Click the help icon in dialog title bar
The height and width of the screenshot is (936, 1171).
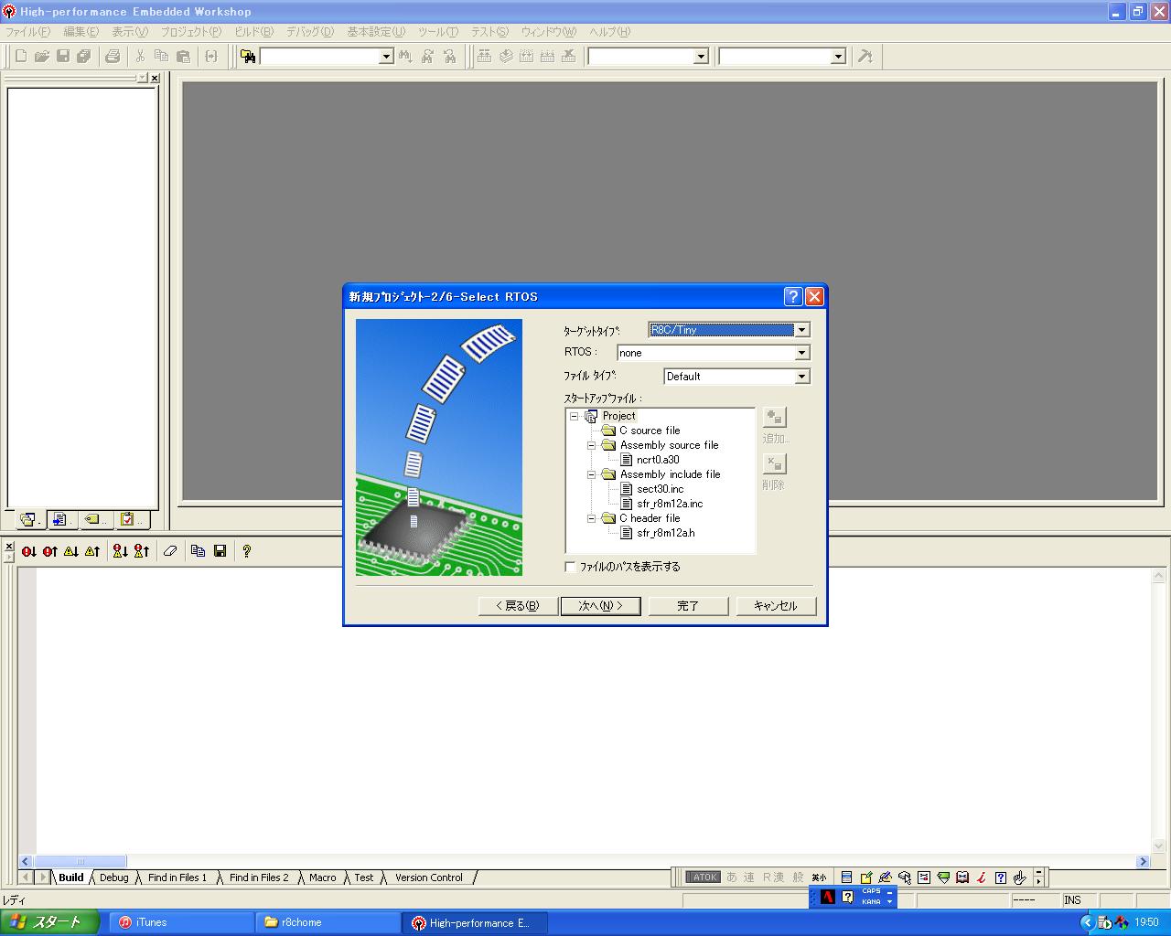[792, 296]
